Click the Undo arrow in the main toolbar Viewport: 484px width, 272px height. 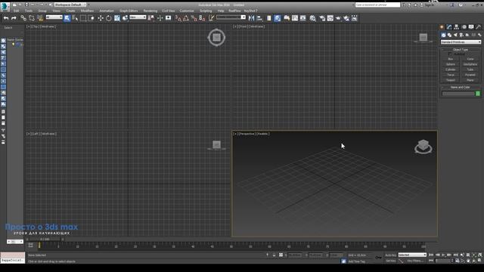click(x=6, y=18)
